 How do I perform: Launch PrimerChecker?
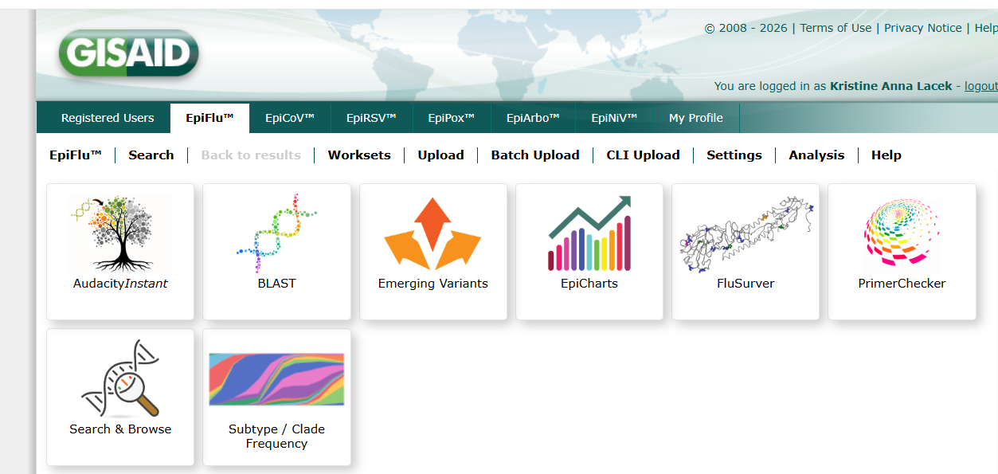pyautogui.click(x=901, y=252)
